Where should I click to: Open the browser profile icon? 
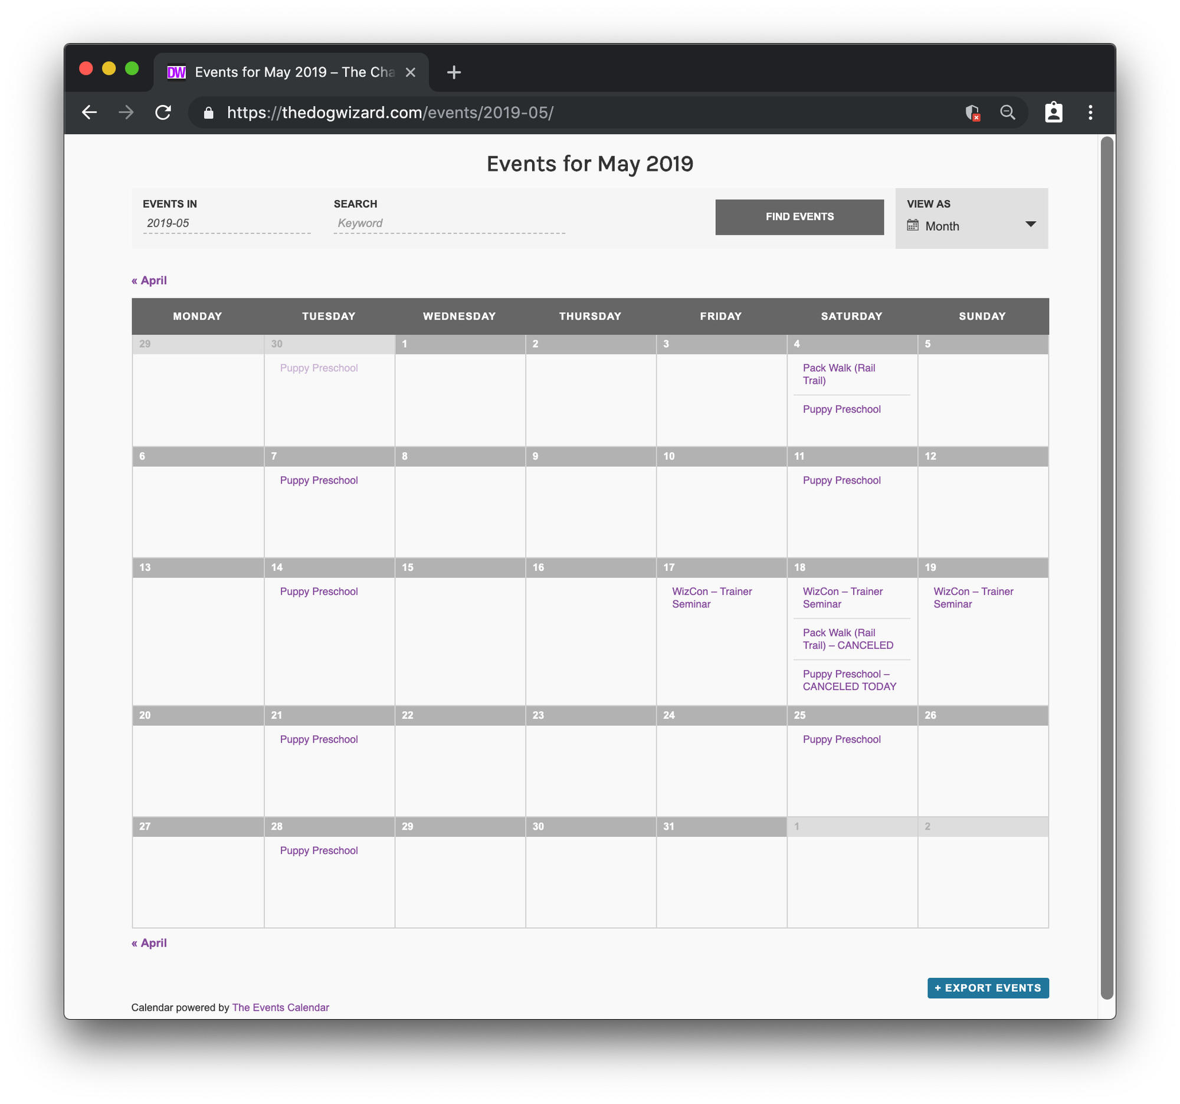pyautogui.click(x=1054, y=112)
